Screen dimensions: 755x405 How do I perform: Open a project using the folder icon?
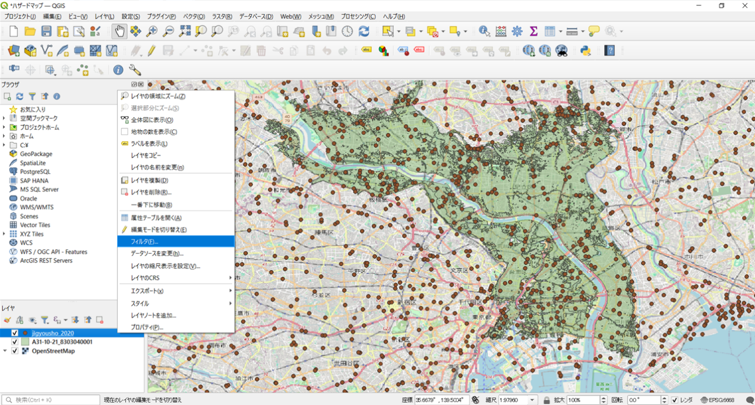point(30,31)
